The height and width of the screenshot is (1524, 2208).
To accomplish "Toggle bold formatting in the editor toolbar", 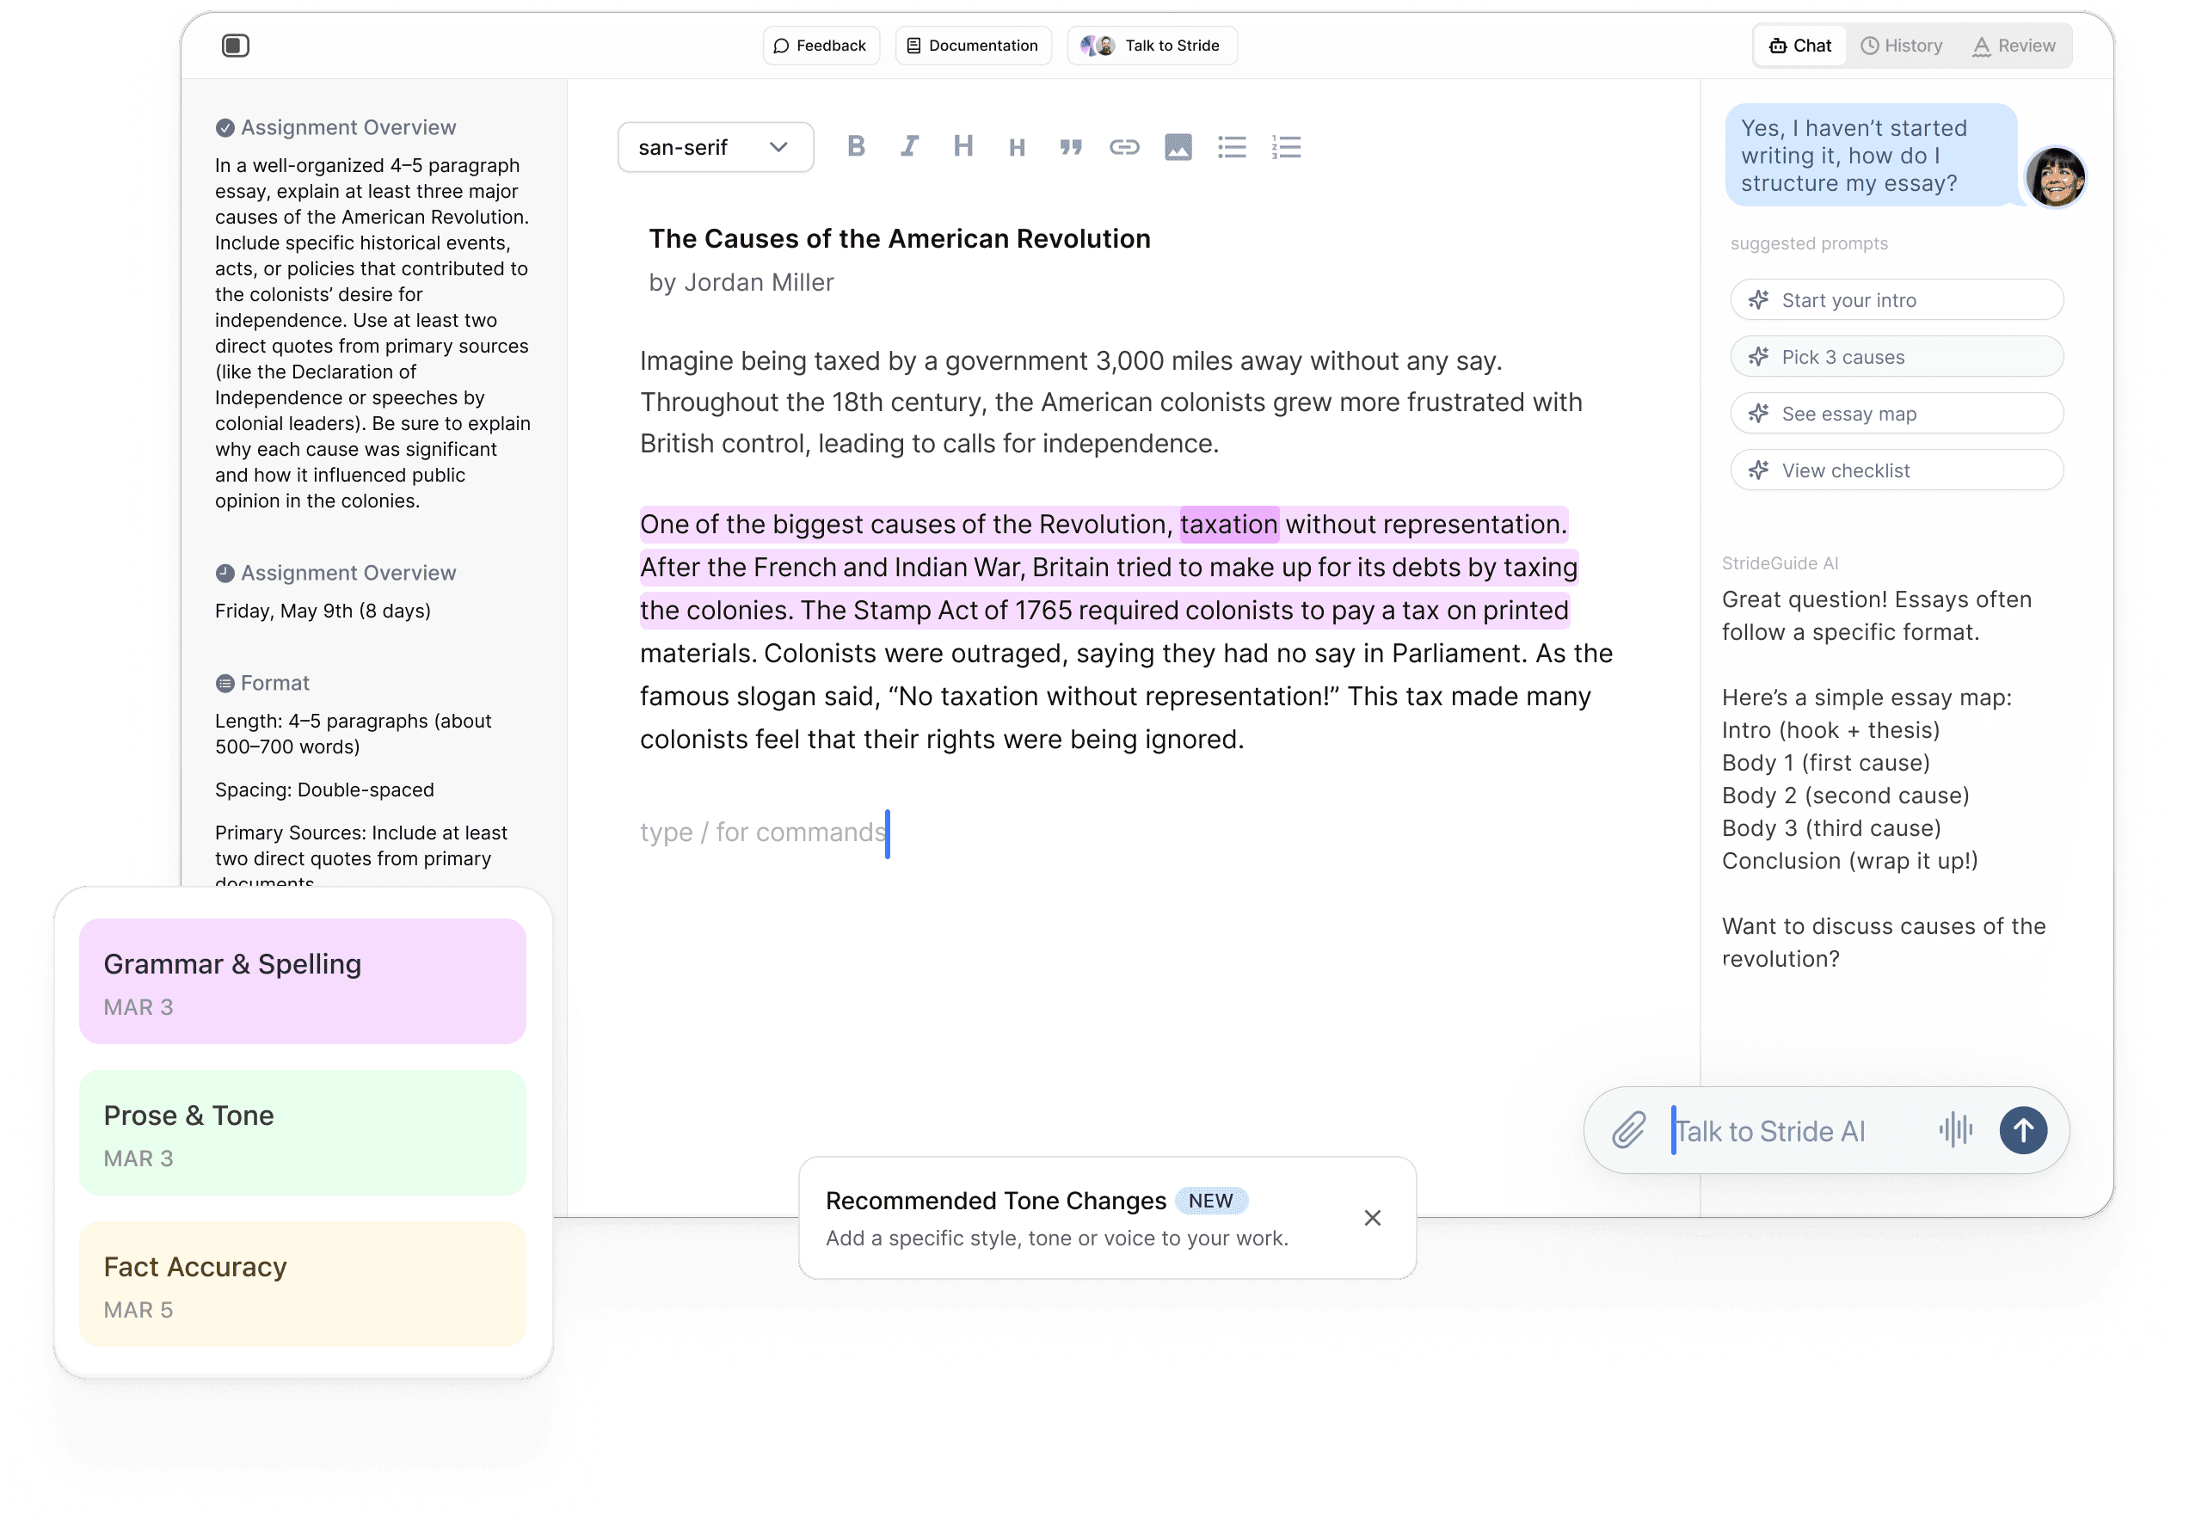I will [x=856, y=146].
